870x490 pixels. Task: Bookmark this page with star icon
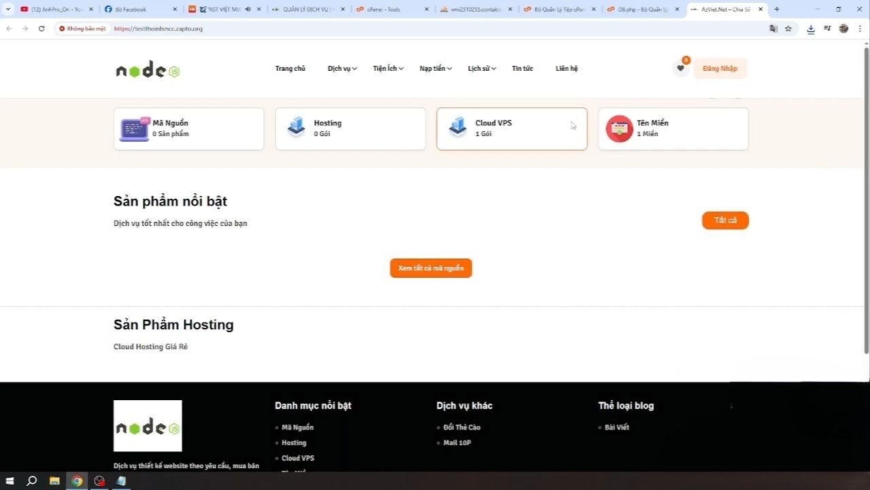788,29
